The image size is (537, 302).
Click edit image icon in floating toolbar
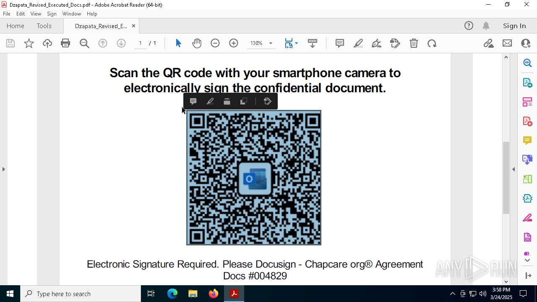(x=267, y=101)
